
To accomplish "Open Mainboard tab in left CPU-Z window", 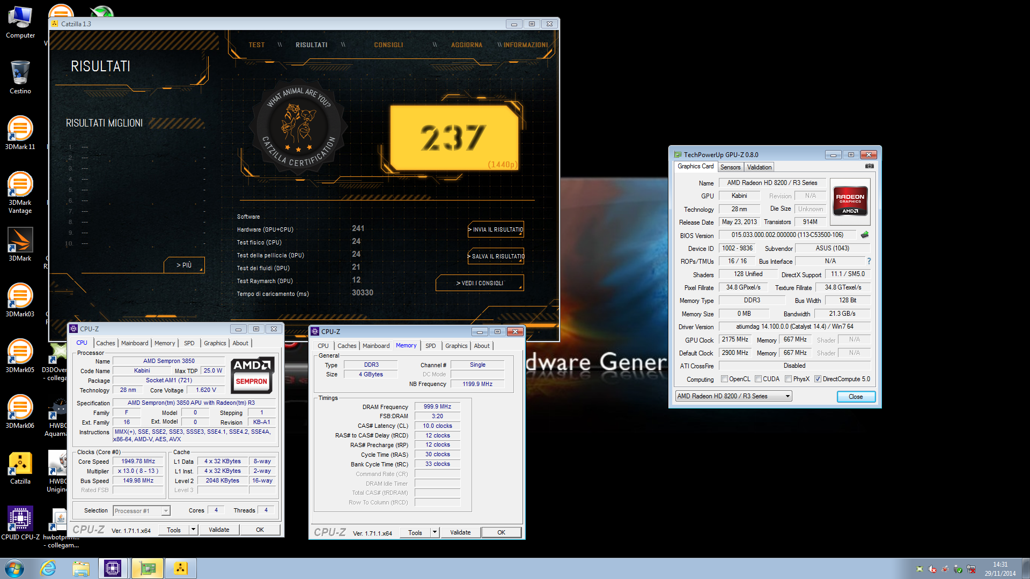I will [135, 343].
